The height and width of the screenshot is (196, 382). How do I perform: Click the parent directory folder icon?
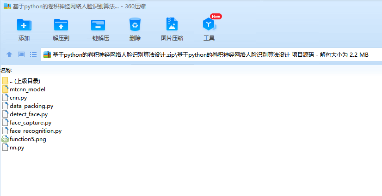point(6,81)
